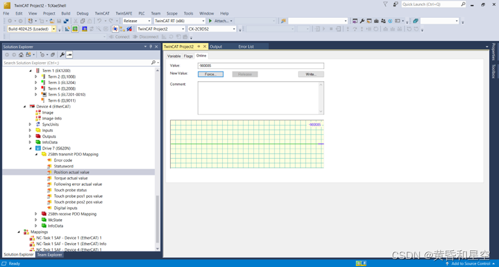Click the Value field showing -980085
This screenshot has width=499, height=267.
(x=261, y=66)
